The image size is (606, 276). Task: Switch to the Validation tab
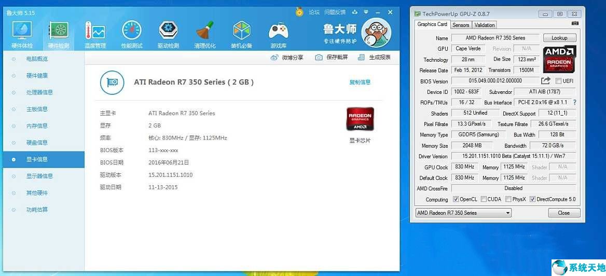tap(484, 25)
